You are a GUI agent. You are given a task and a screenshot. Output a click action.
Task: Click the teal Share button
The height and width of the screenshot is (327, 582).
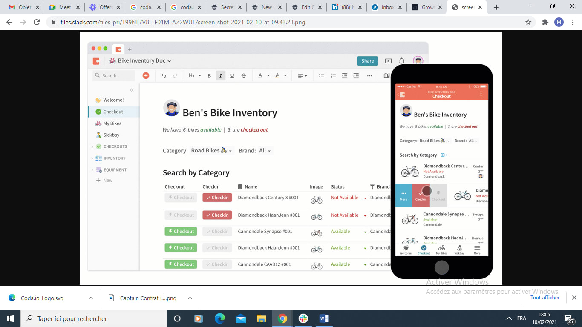367,61
